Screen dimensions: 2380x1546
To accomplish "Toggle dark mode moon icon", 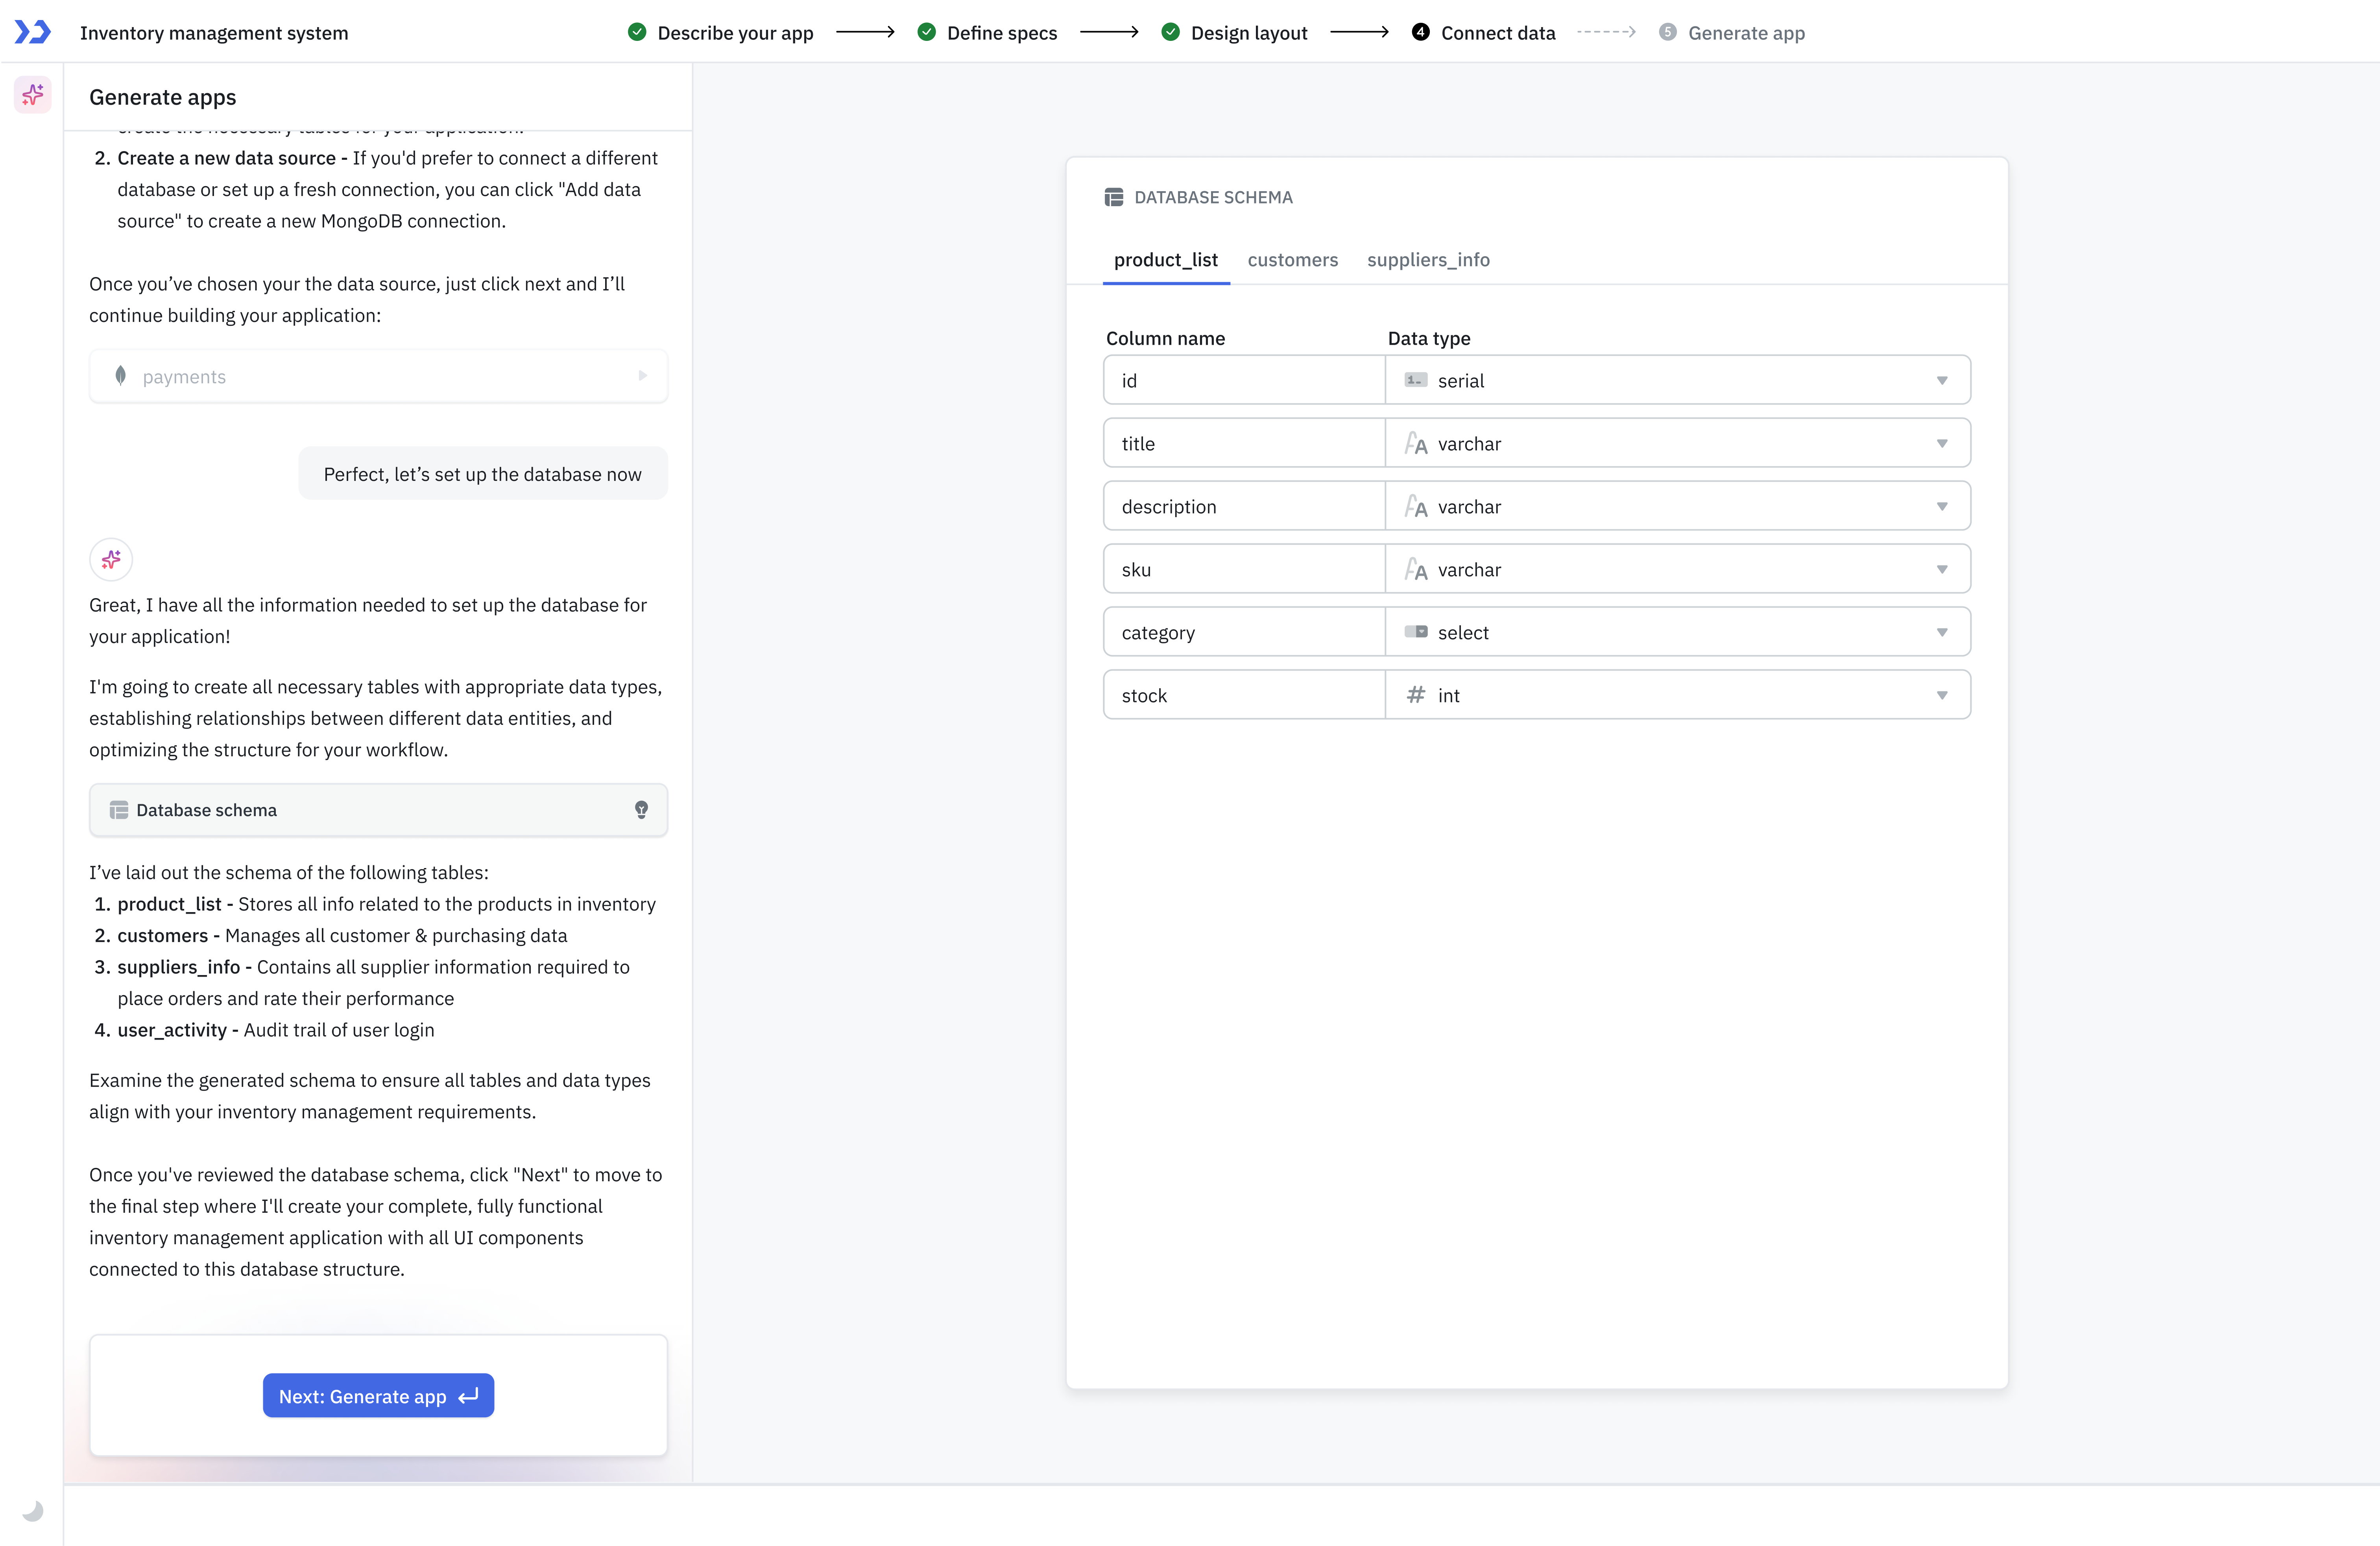I will point(33,1511).
